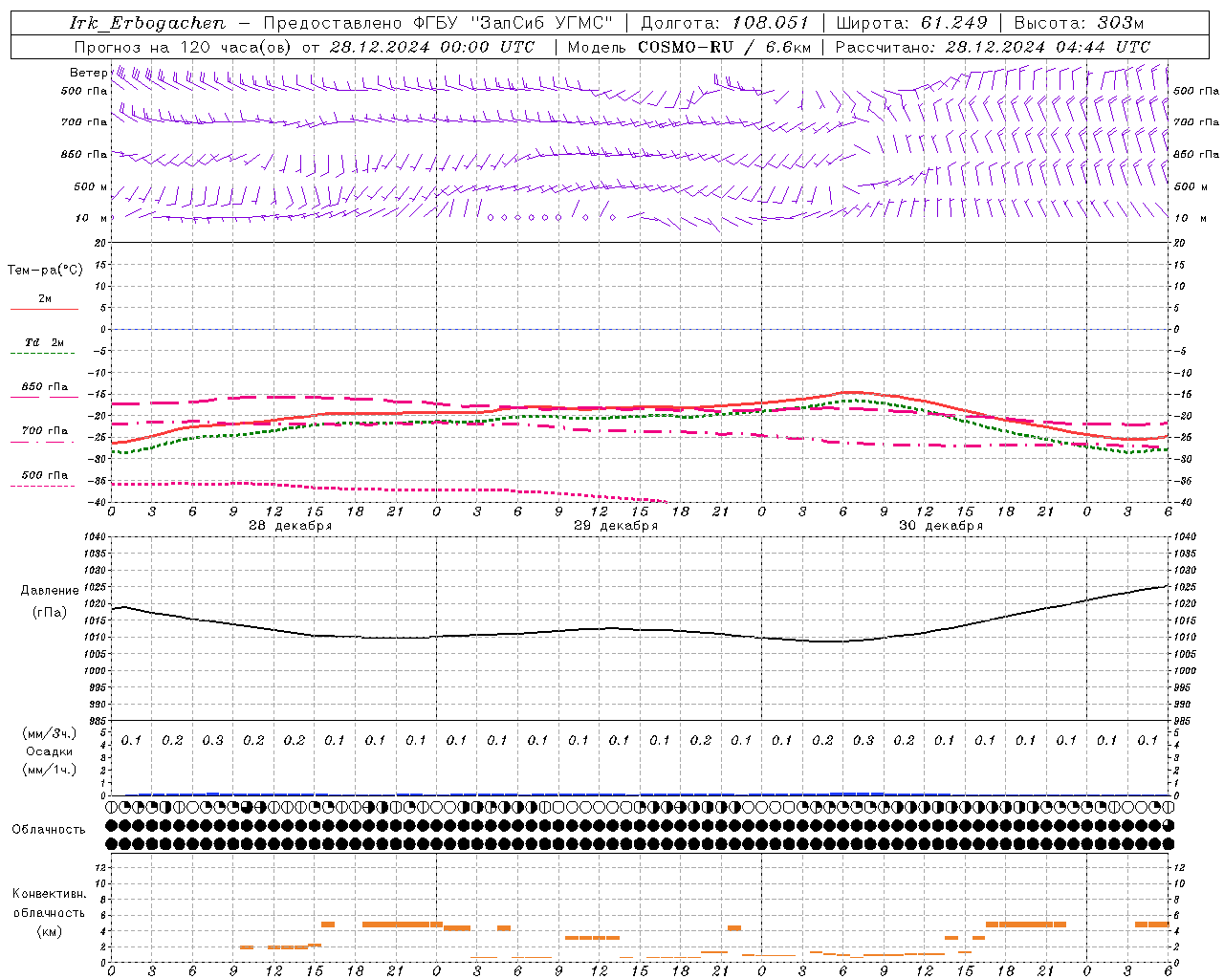Click the Ветер wind panel label

(88, 73)
